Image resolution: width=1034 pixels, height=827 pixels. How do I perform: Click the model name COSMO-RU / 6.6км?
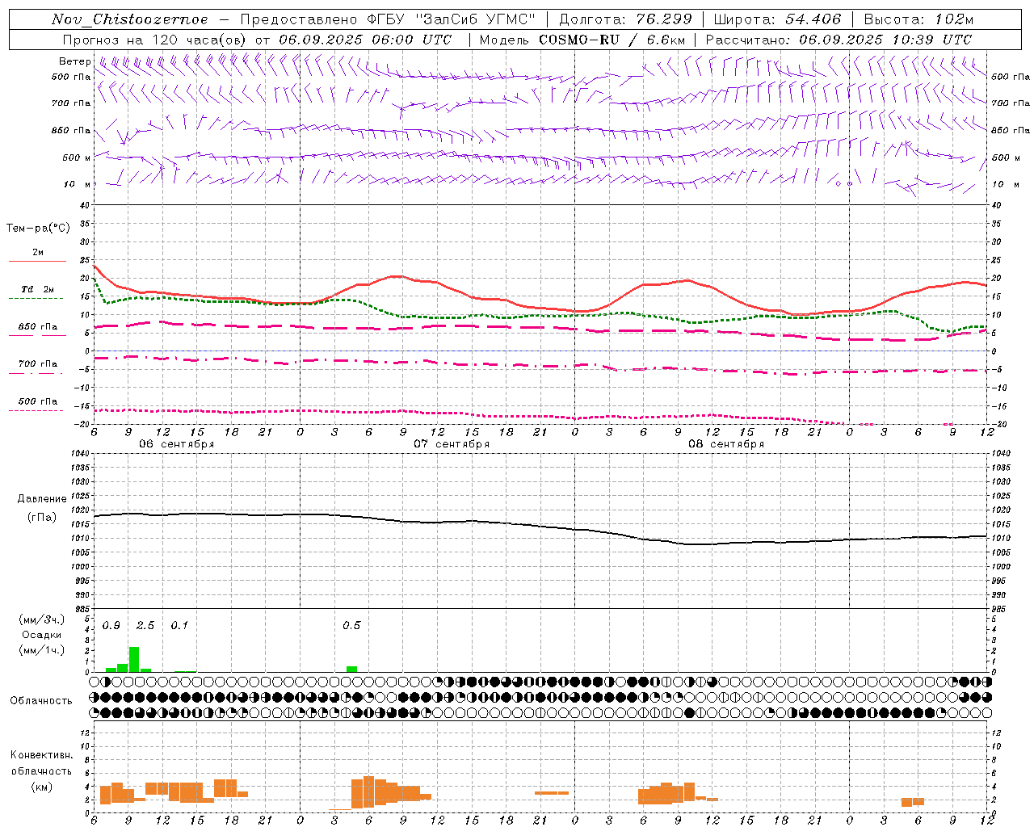(x=582, y=40)
